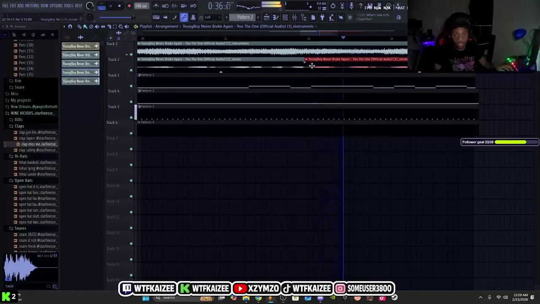540x304 pixels.
Task: Select the Playlist select tool
Action: pyautogui.click(x=114, y=27)
